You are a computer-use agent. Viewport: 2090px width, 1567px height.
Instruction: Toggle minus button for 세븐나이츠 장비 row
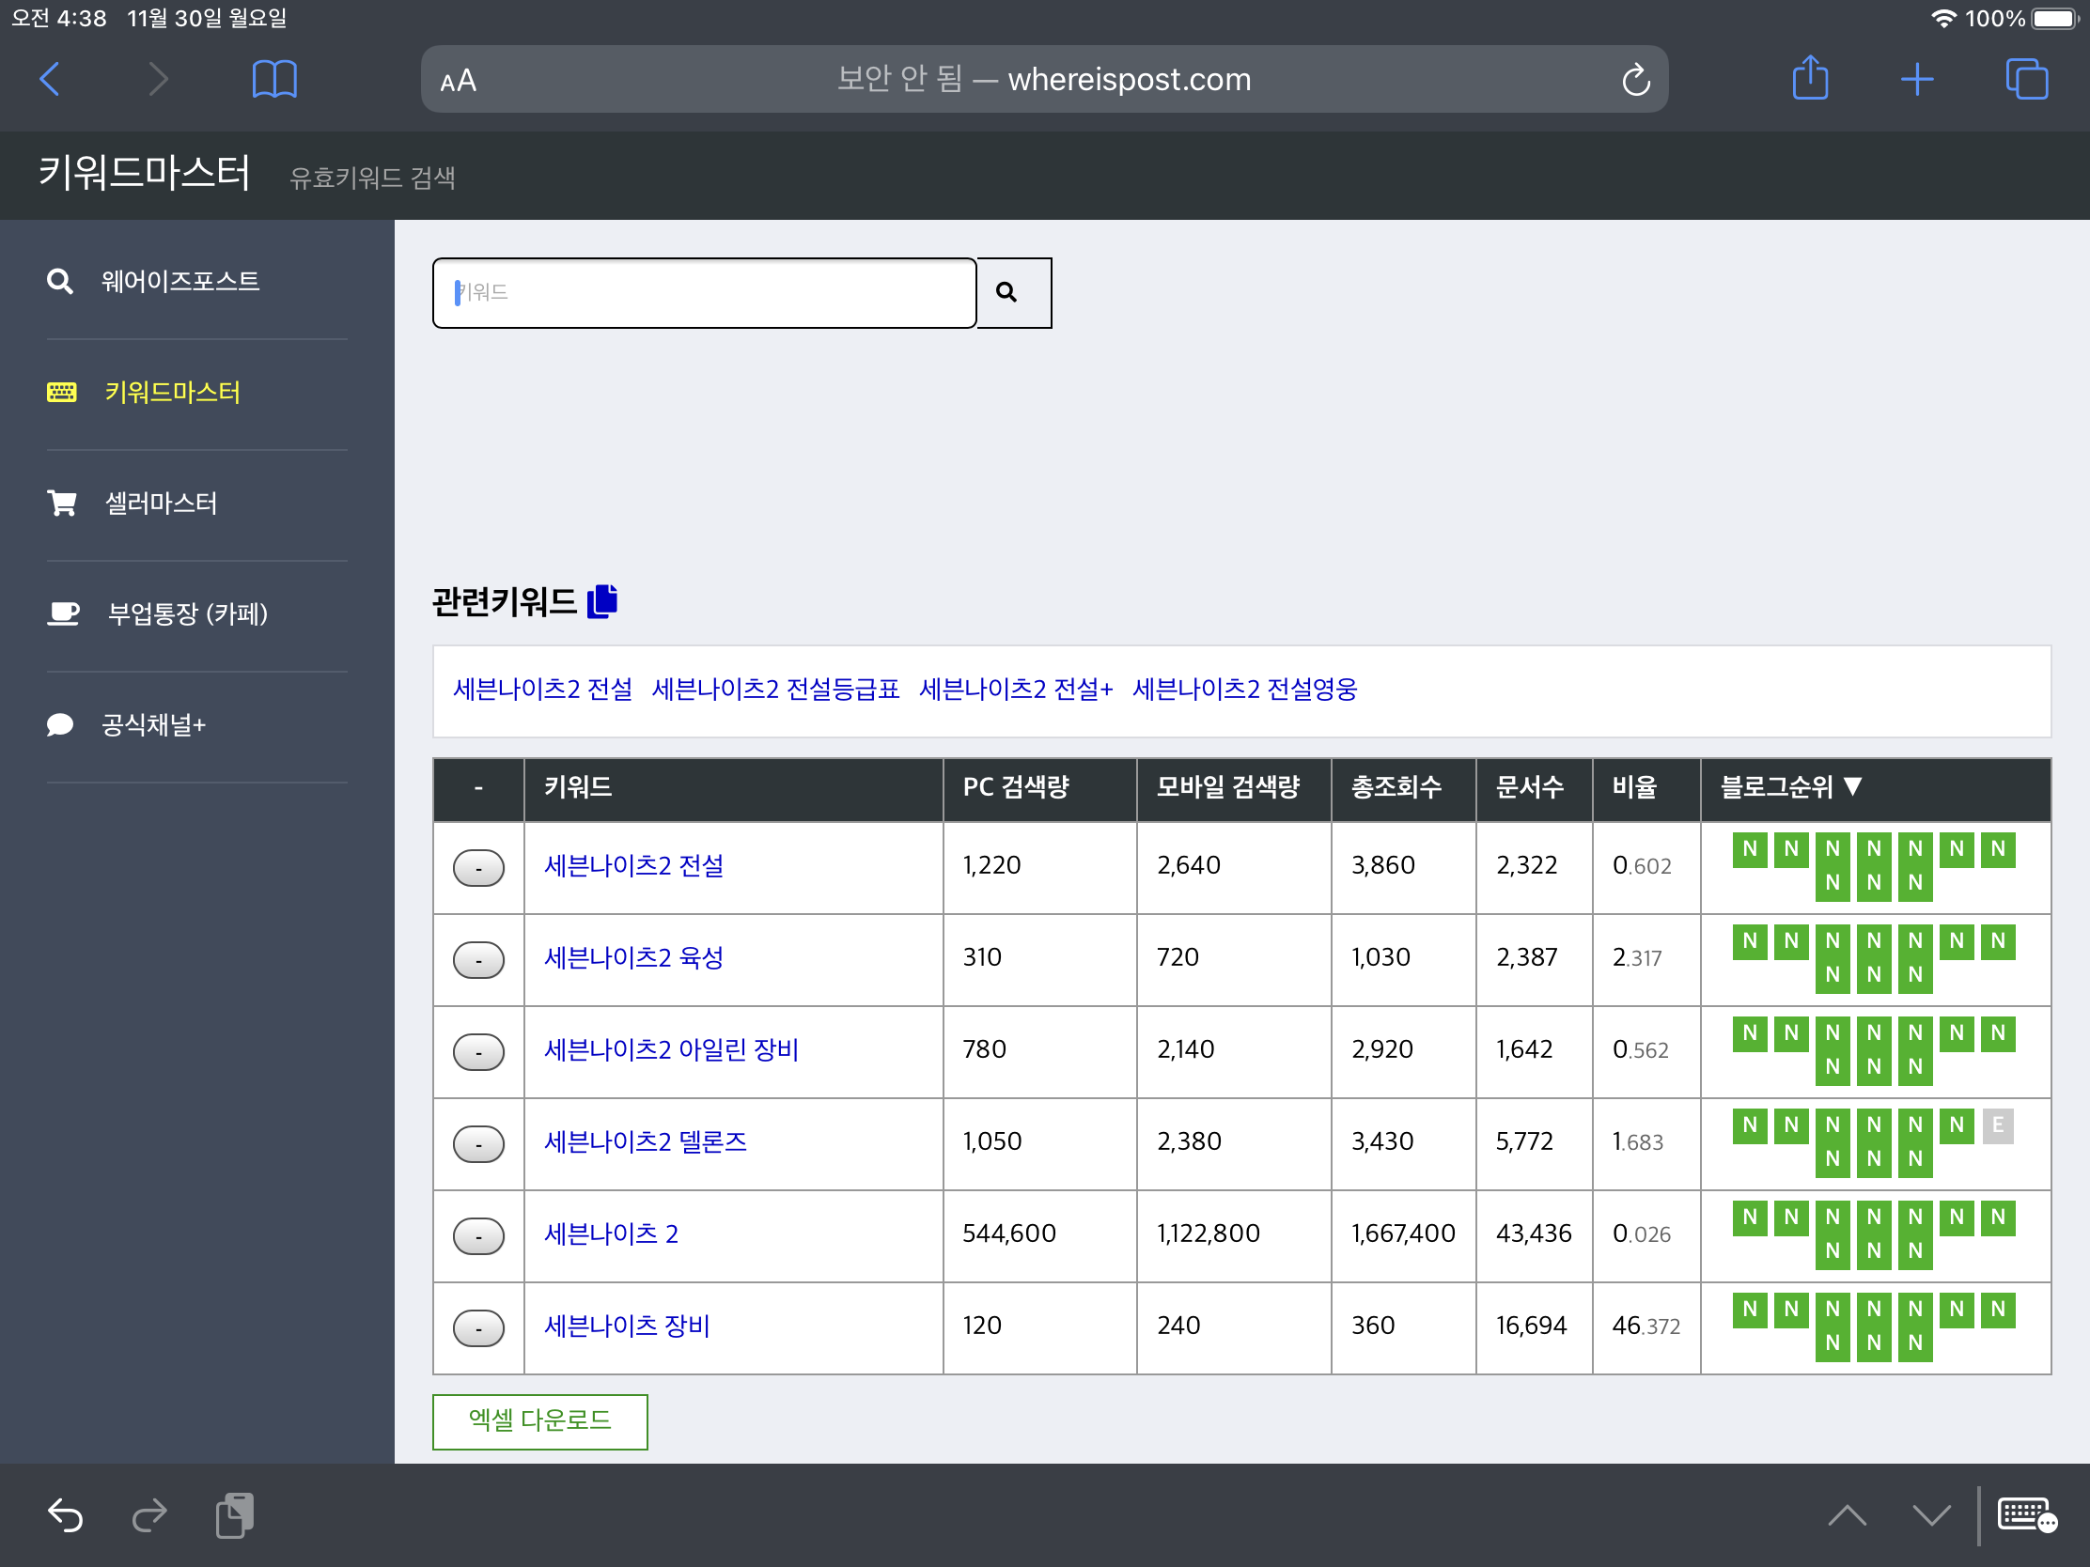pyautogui.click(x=478, y=1328)
